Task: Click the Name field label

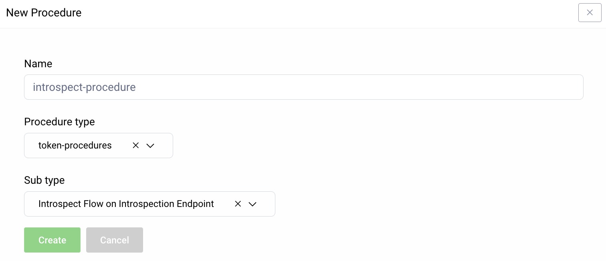Action: tap(38, 64)
